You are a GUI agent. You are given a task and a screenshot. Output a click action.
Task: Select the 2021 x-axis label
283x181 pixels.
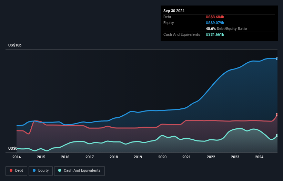click(x=186, y=157)
